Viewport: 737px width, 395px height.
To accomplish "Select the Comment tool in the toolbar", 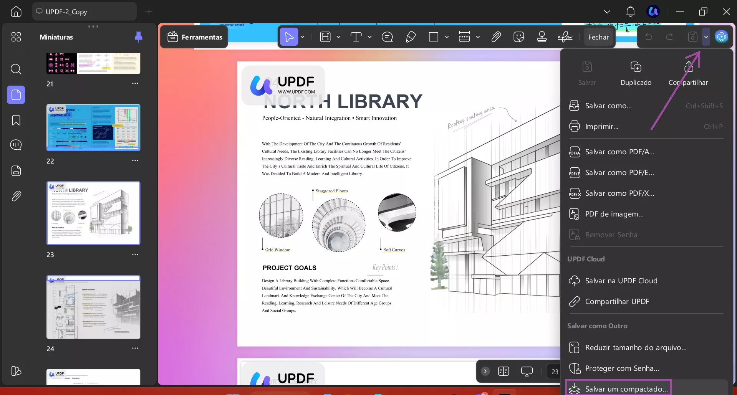I will (x=388, y=37).
